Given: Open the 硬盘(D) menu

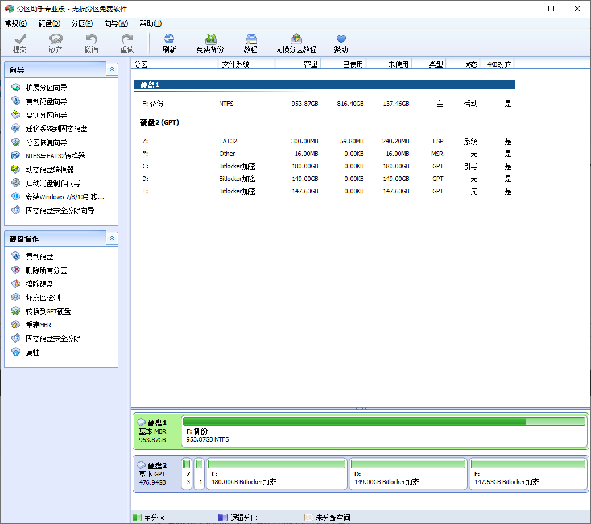Looking at the screenshot, I should tap(49, 23).
